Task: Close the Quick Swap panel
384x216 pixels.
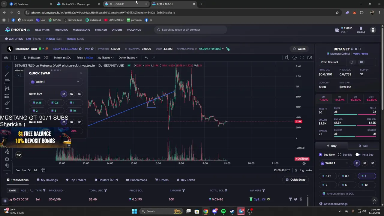Action: pyautogui.click(x=81, y=73)
